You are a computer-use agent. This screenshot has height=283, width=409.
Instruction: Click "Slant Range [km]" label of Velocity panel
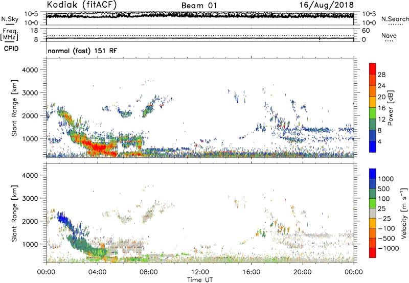tap(14, 213)
